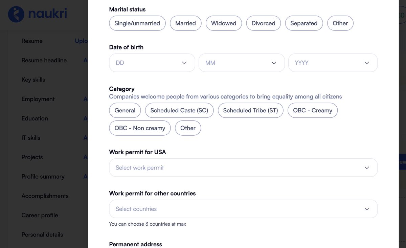Select the Single/unmarried marital status pill
The height and width of the screenshot is (248, 406).
[137, 23]
